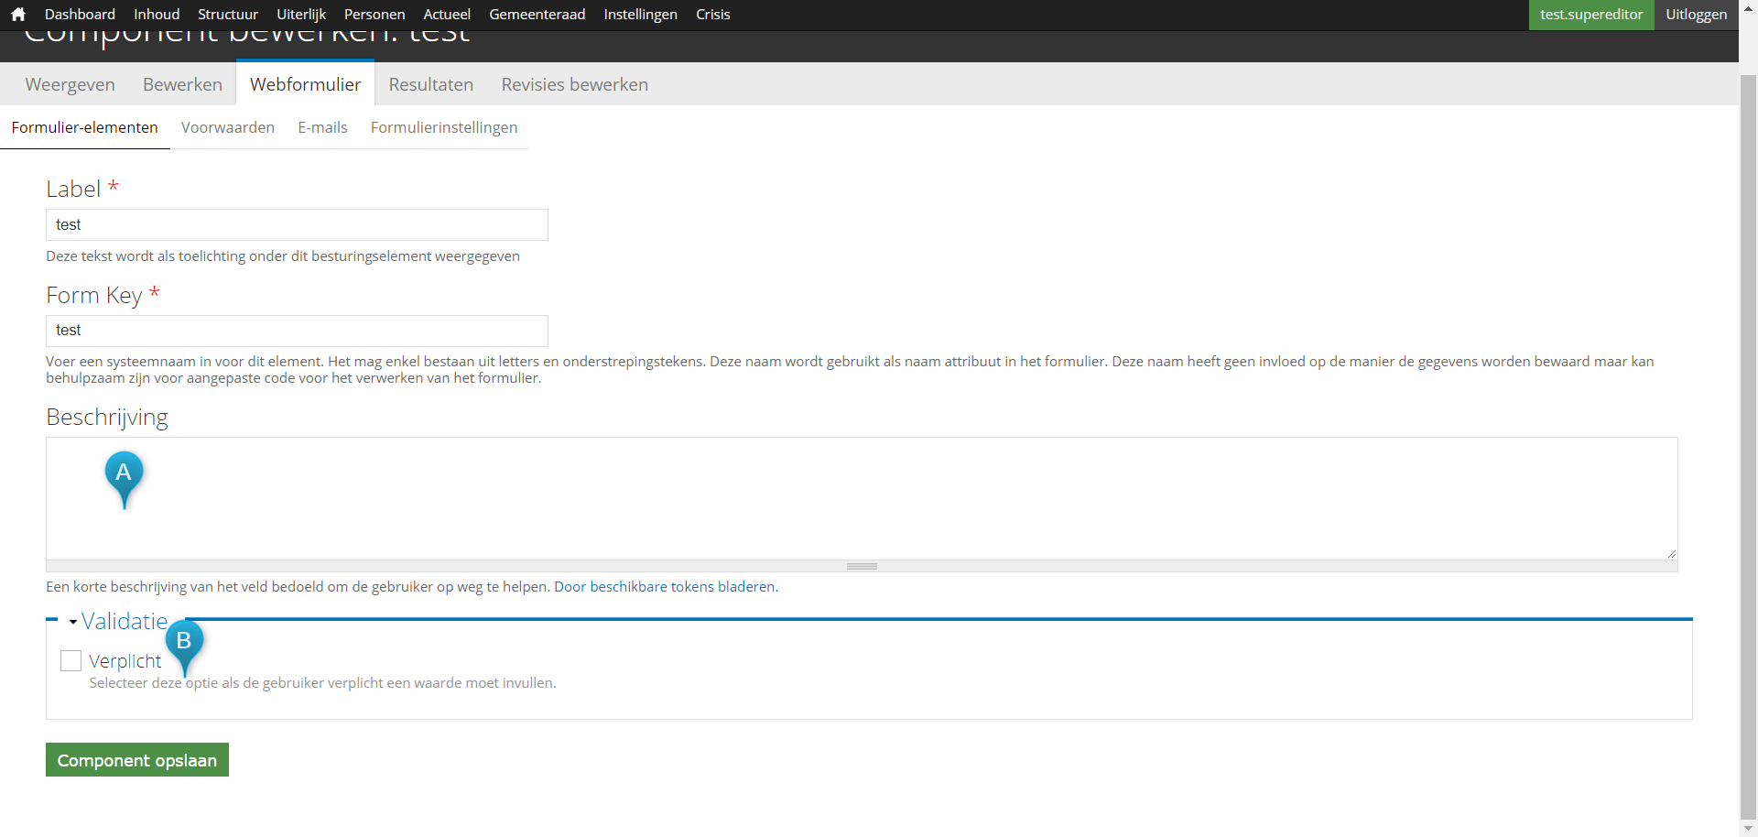
Task: Click the page's vertical scrollbar
Action: coord(1748,440)
